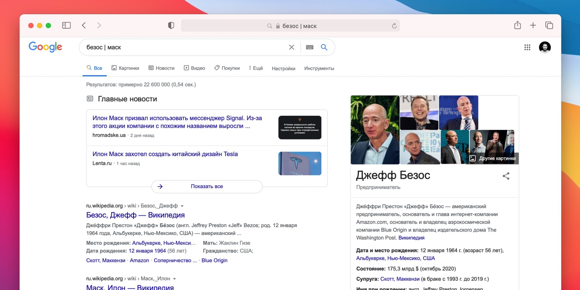580x290 pixels.
Task: Open Безос, Джефф — Википедия result
Action: [x=135, y=215]
